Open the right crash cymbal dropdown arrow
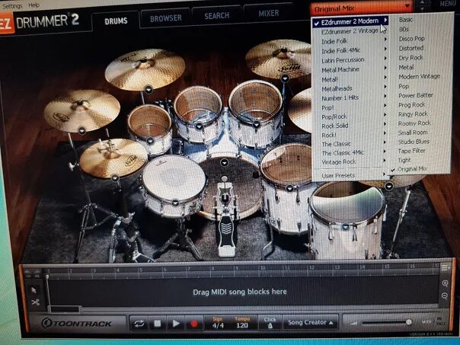 (x=285, y=78)
